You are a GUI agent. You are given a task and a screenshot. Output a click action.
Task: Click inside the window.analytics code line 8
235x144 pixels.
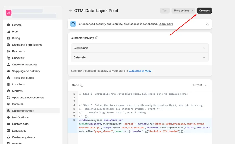(x=145, y=126)
